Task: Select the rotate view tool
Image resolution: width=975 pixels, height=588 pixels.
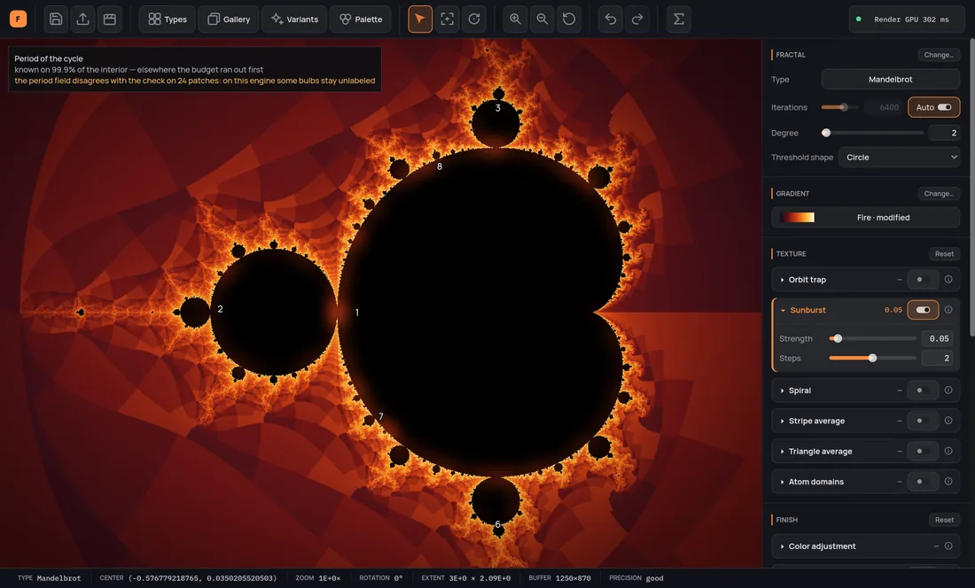Action: 474,19
